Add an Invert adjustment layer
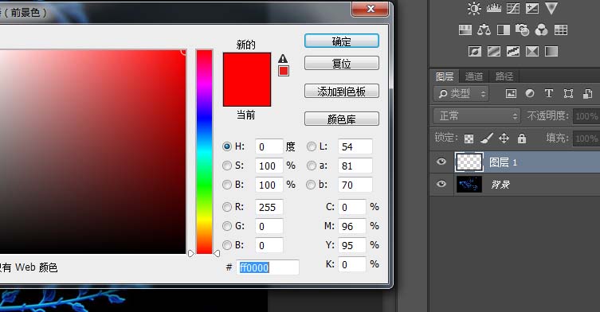 point(474,51)
